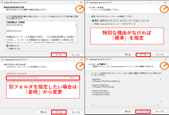Choose the 詳細 custom install radio option
The height and width of the screenshot is (115, 169).
(93, 24)
